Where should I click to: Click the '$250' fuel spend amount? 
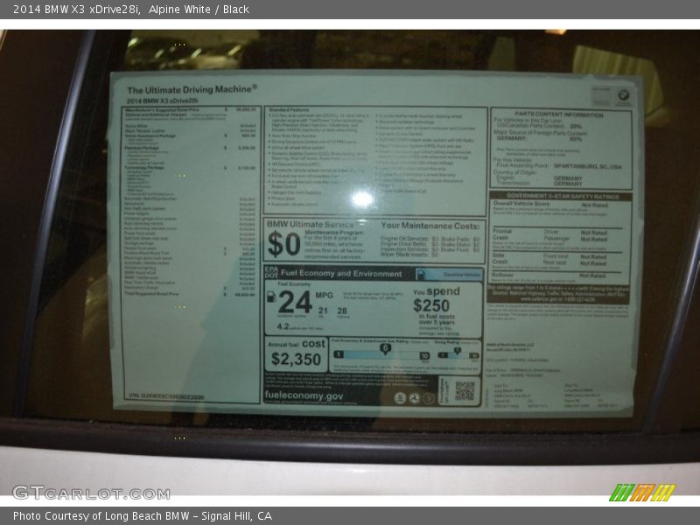tap(431, 305)
